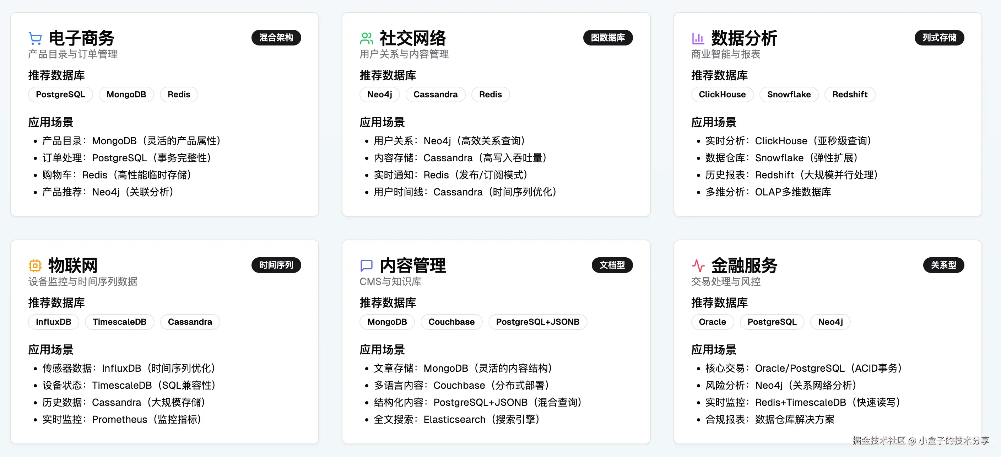The height and width of the screenshot is (457, 1001).
Task: Click the pulse line icon beside 金融服务
Action: click(x=698, y=265)
